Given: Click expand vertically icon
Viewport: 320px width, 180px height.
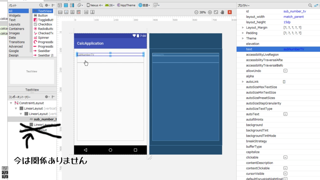Looking at the screenshot, I should tap(92, 12).
